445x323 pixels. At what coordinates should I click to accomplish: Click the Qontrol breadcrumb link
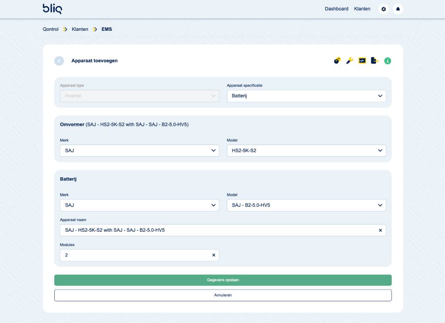tap(50, 30)
